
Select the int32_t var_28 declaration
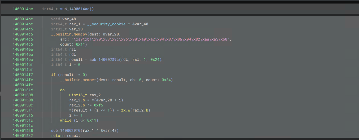(67, 29)
